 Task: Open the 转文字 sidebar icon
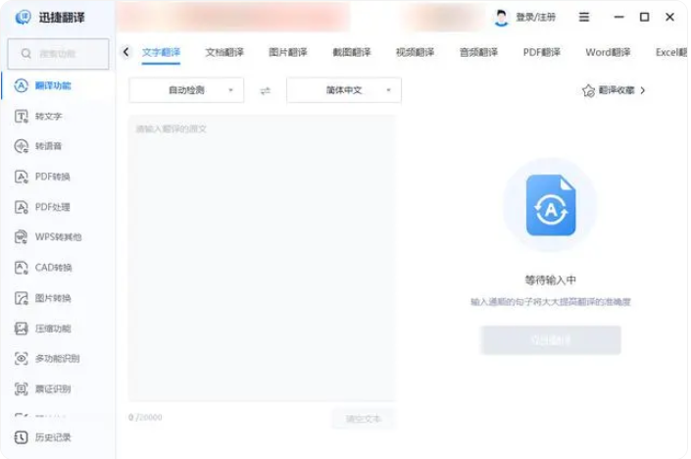22,117
